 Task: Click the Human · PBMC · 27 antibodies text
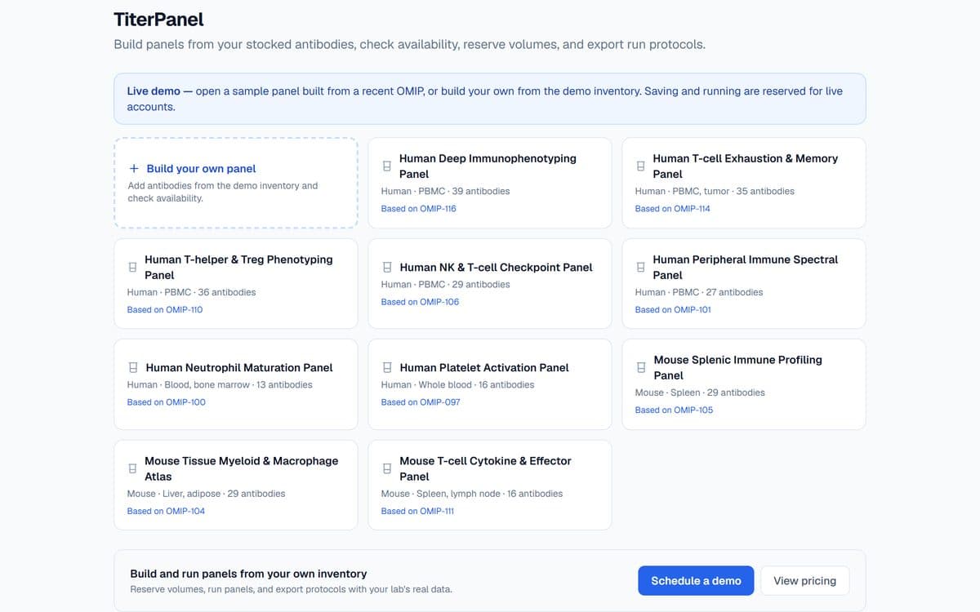[700, 292]
